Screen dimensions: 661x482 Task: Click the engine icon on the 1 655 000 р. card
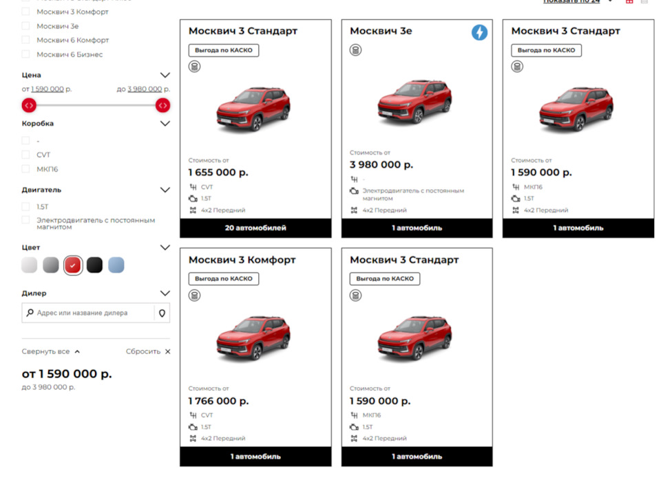193,199
